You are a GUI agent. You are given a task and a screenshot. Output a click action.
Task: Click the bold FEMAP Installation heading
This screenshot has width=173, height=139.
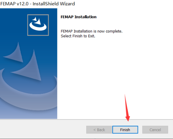(x=79, y=17)
